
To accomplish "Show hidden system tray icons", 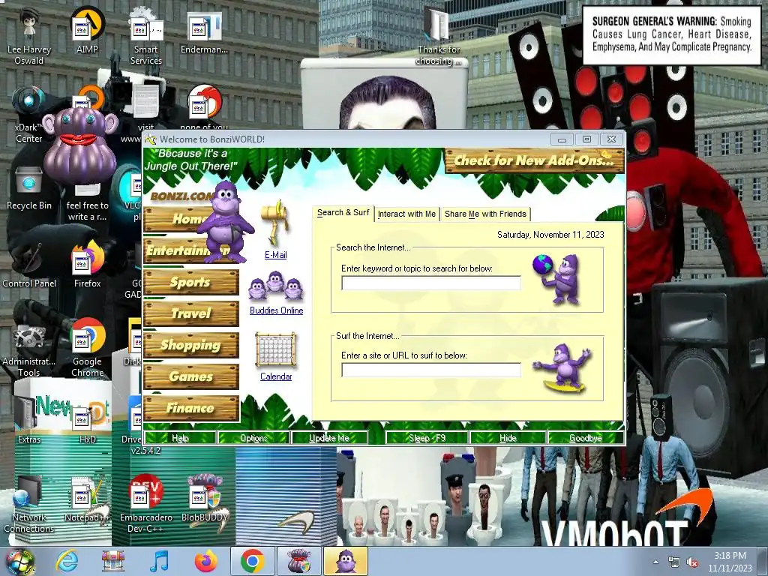I will coord(655,562).
